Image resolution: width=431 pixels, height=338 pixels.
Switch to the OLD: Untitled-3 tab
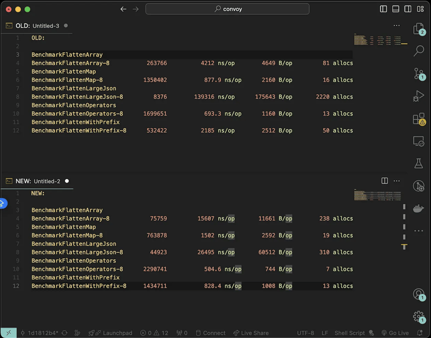pos(37,26)
